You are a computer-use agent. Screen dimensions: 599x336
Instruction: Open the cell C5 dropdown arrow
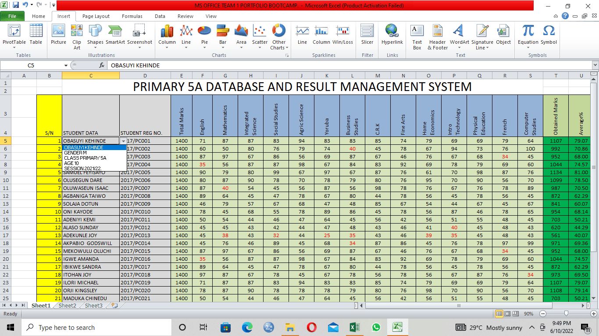123,141
